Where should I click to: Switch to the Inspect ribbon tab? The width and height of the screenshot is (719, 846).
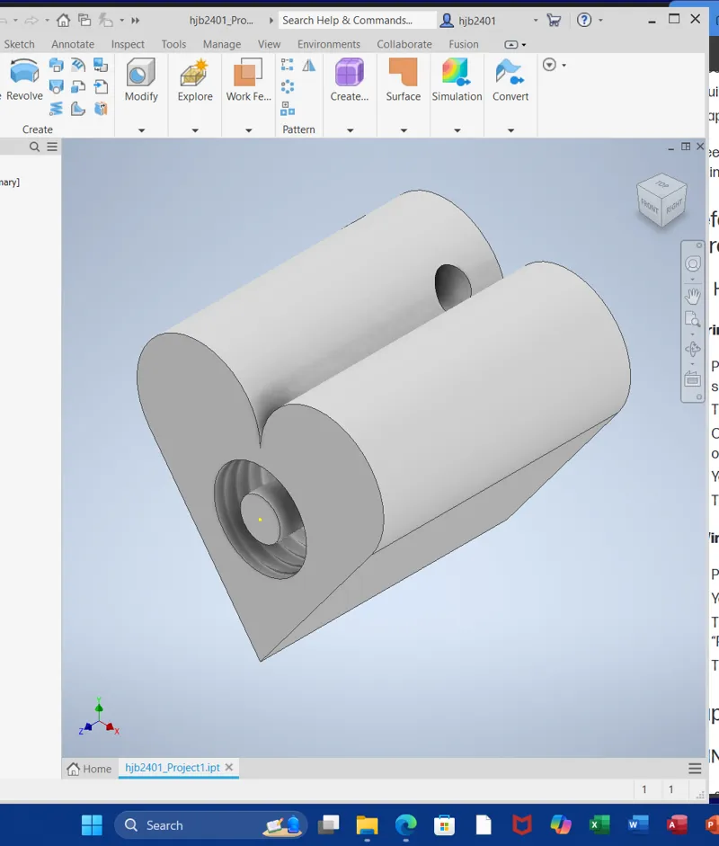tap(128, 44)
